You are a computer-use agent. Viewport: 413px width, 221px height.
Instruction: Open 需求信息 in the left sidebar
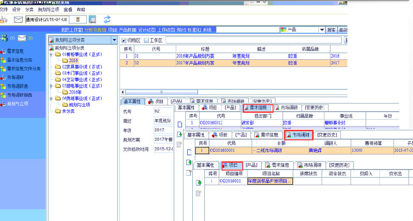pos(15,51)
